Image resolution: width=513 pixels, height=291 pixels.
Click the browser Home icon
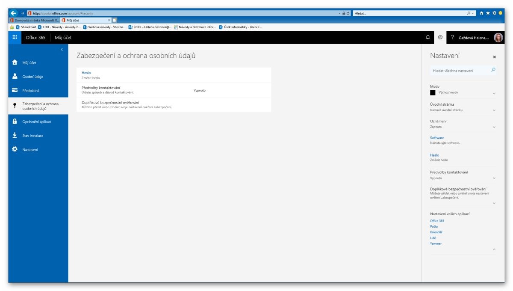tap(482, 13)
